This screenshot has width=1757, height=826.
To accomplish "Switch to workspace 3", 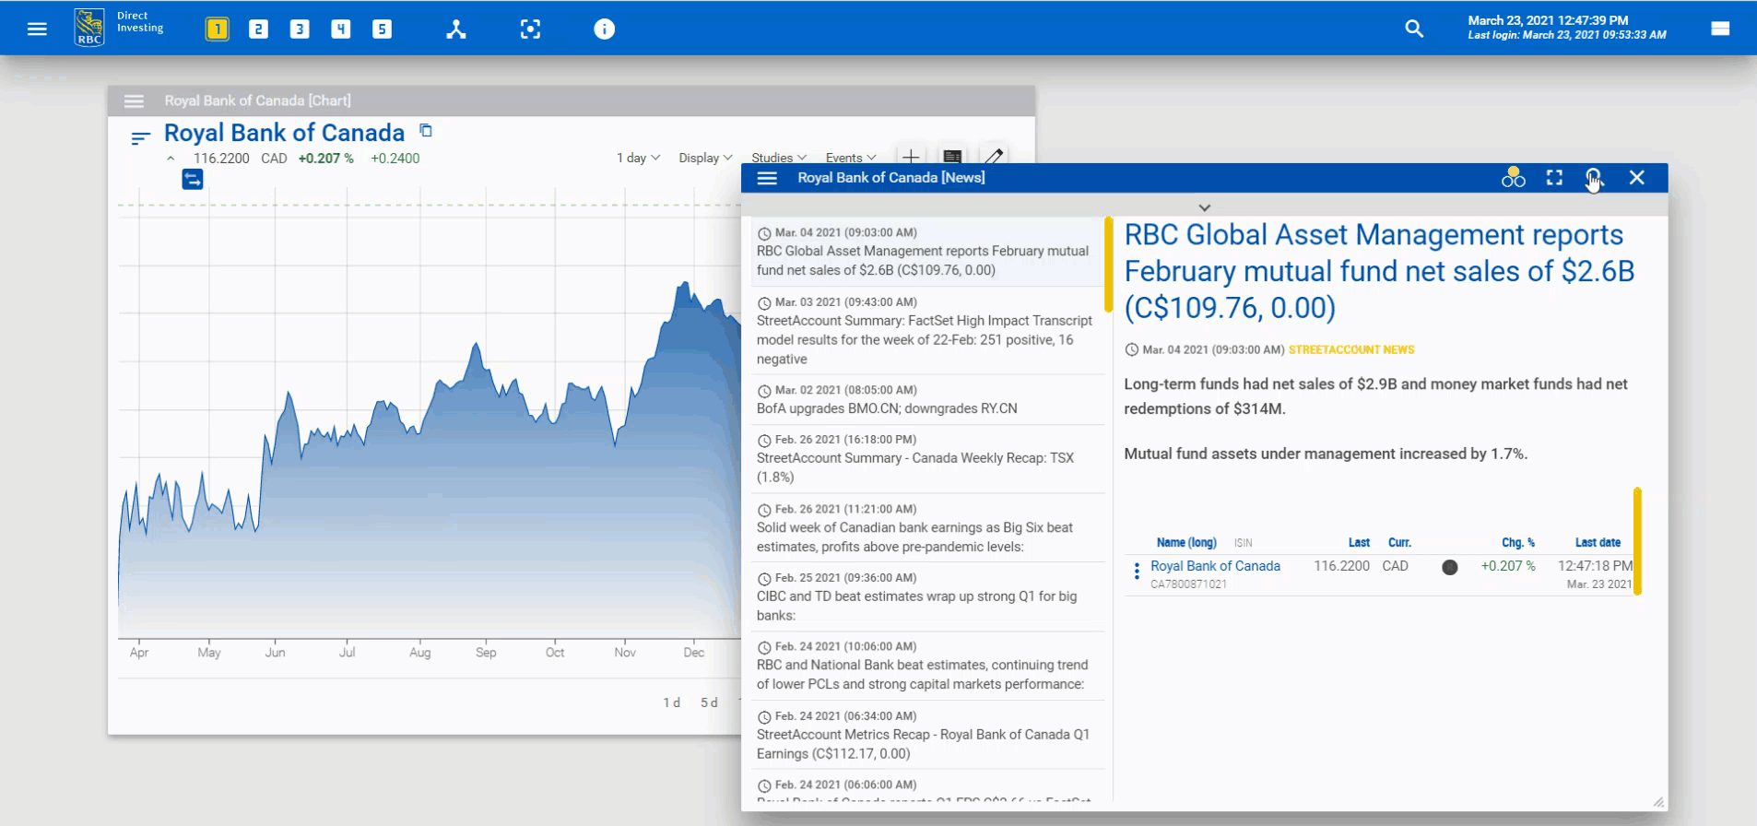I will [x=300, y=29].
